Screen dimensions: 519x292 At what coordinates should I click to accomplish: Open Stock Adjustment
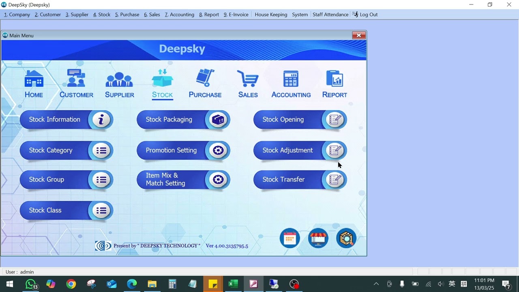[300, 150]
